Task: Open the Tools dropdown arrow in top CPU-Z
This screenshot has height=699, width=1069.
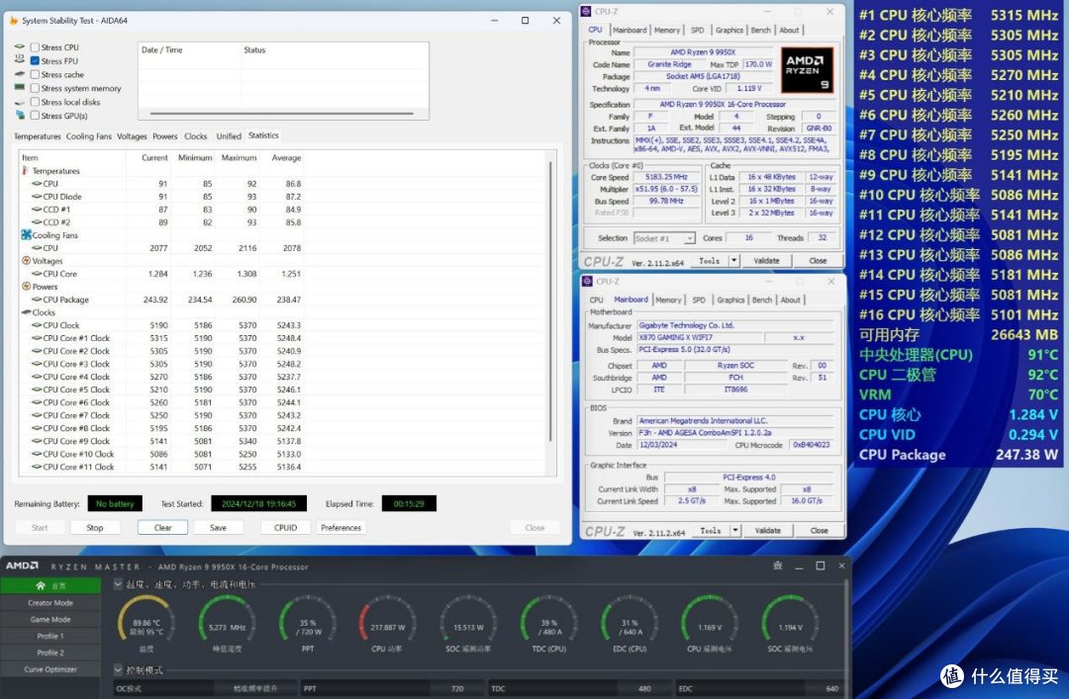Action: click(x=734, y=261)
